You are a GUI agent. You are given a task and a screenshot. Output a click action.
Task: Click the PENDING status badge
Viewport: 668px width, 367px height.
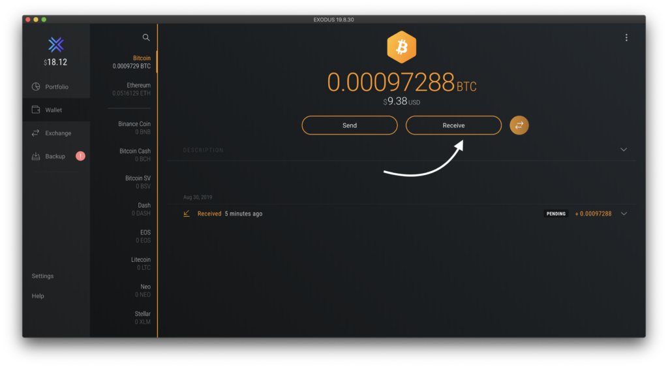(556, 214)
